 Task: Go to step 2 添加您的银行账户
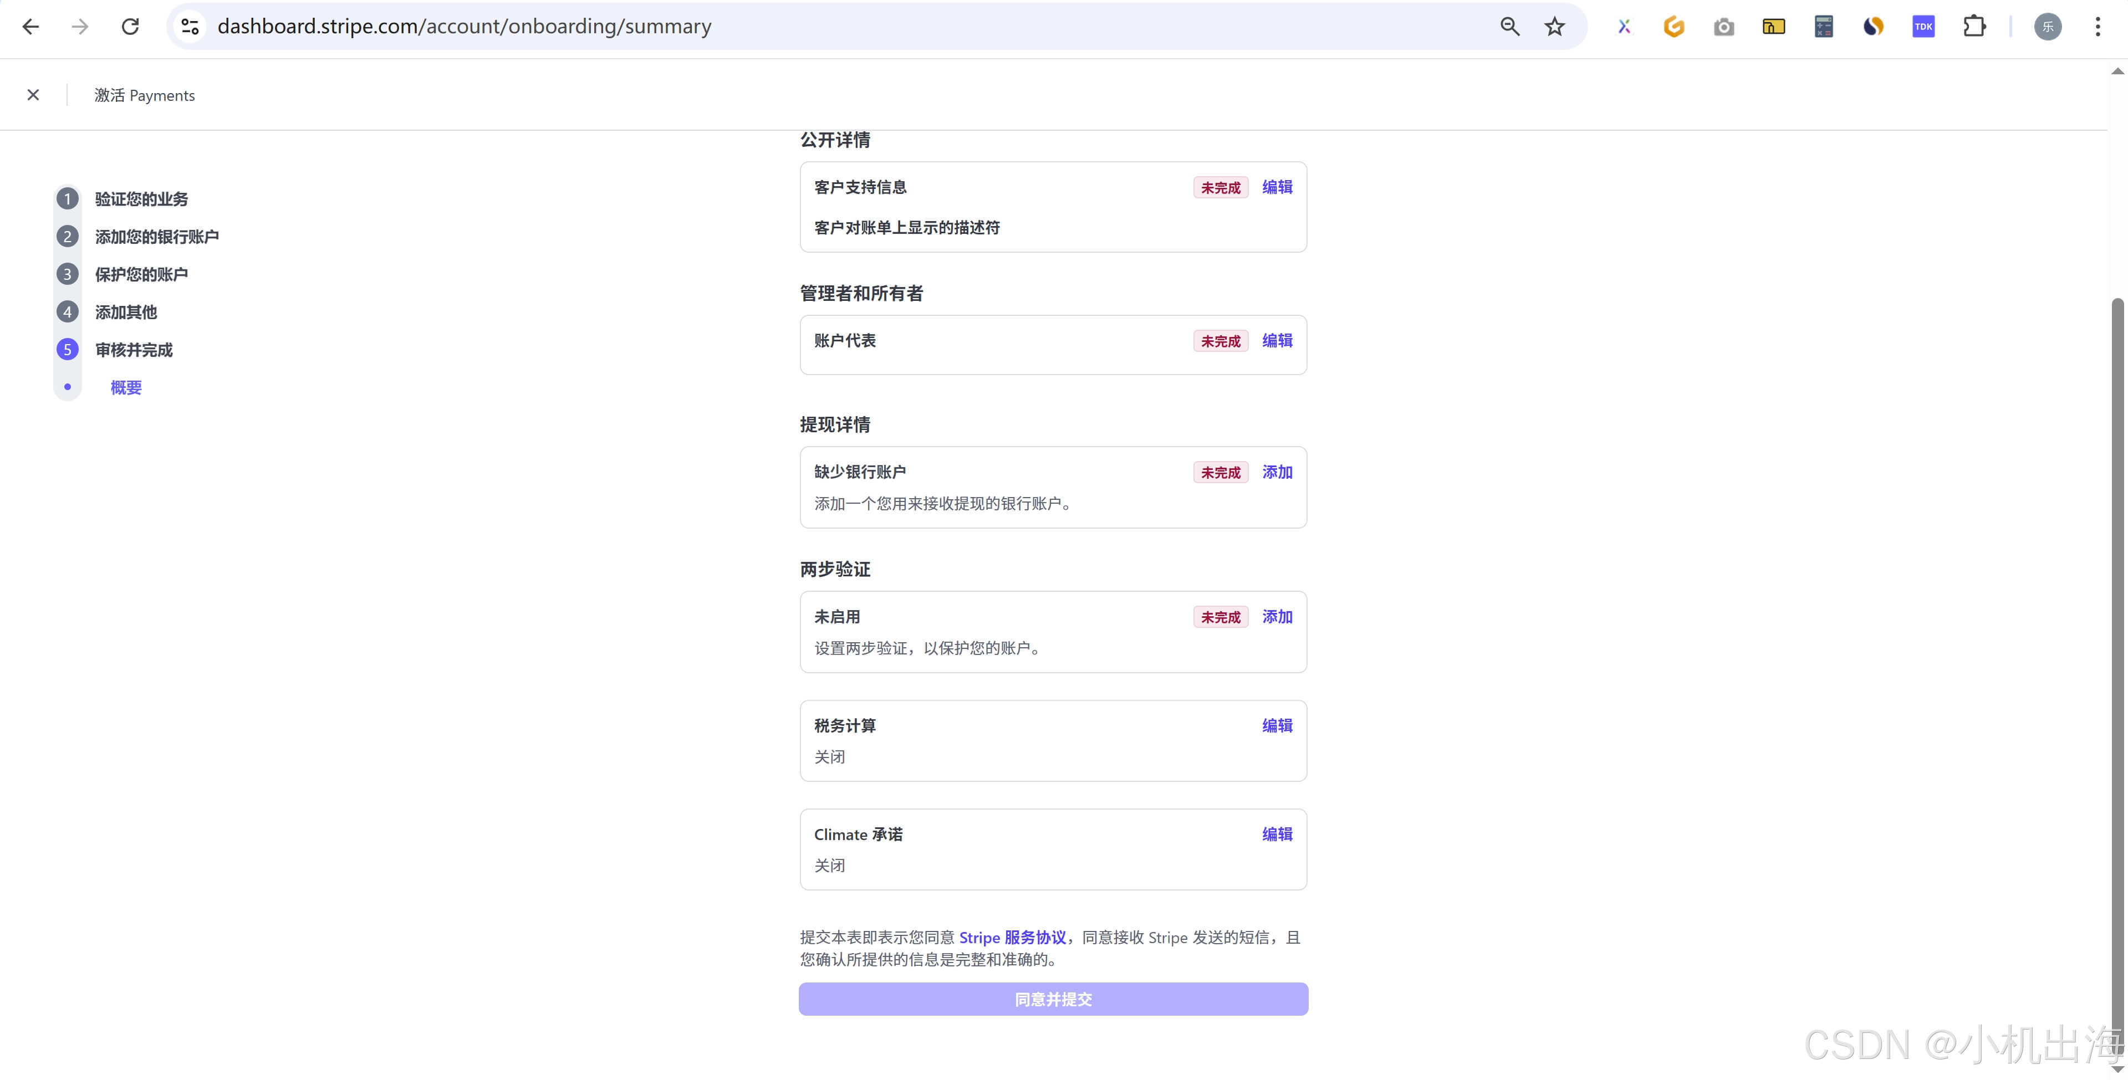(x=156, y=237)
